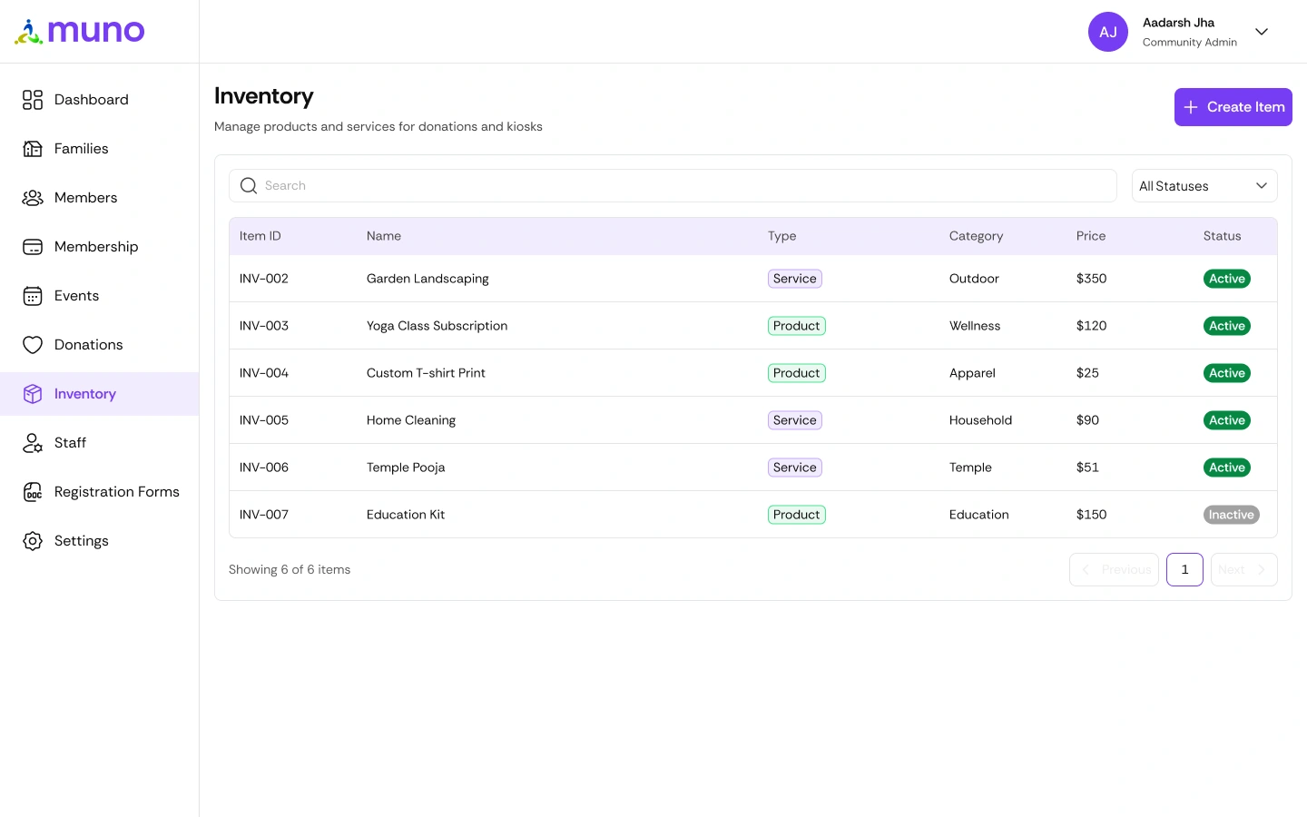Click the Item ID column header

[260, 236]
